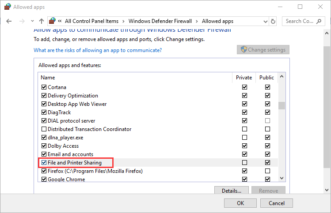Open the Details button
This screenshot has width=331, height=213.
coord(232,191)
